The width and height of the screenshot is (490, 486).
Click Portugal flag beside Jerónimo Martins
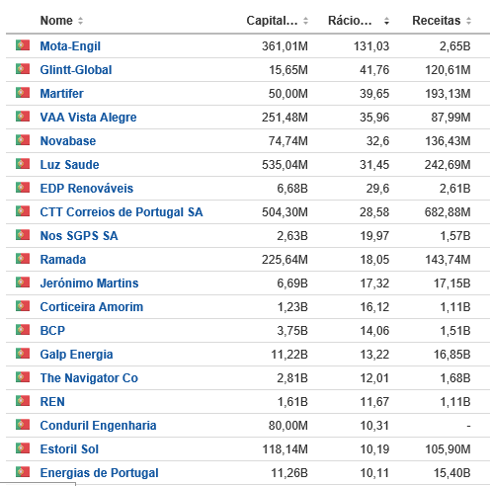tap(23, 283)
